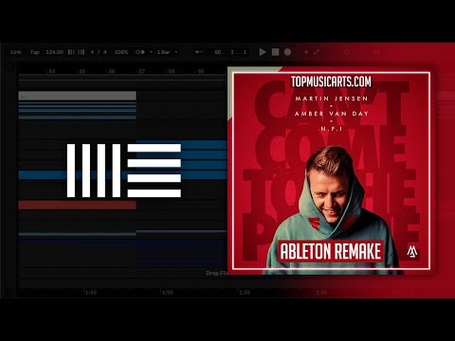Click the Tap tempo button
Image resolution: width=455 pixels, height=341 pixels.
click(x=35, y=52)
